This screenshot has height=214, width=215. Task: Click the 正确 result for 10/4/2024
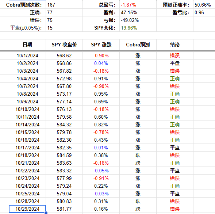tap(175, 79)
